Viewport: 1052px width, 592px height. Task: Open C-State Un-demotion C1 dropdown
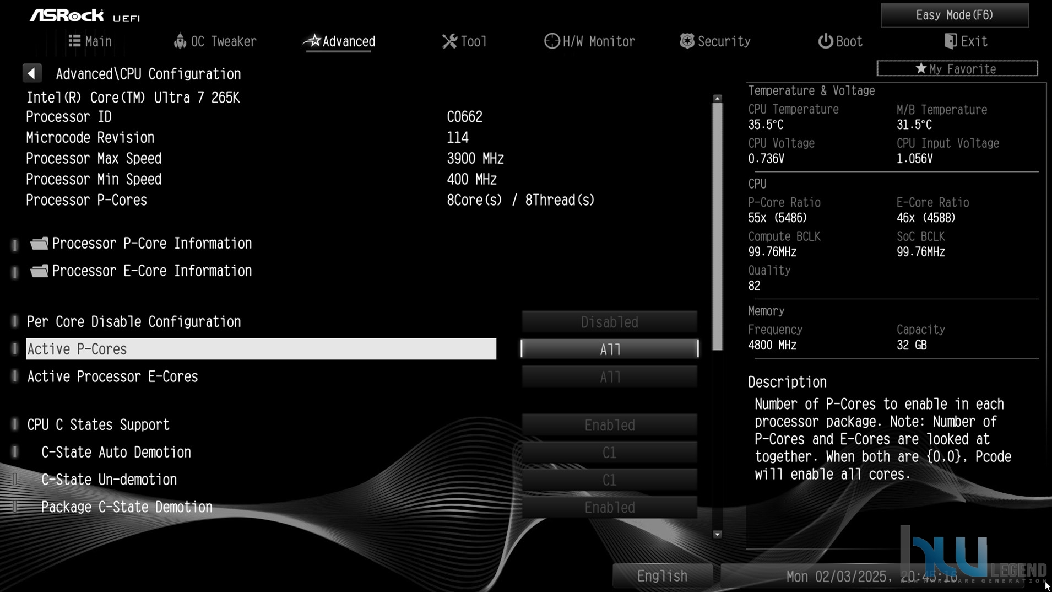click(609, 480)
